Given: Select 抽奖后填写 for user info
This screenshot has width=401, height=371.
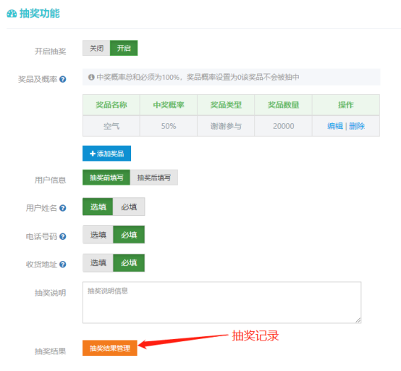Looking at the screenshot, I should point(154,178).
